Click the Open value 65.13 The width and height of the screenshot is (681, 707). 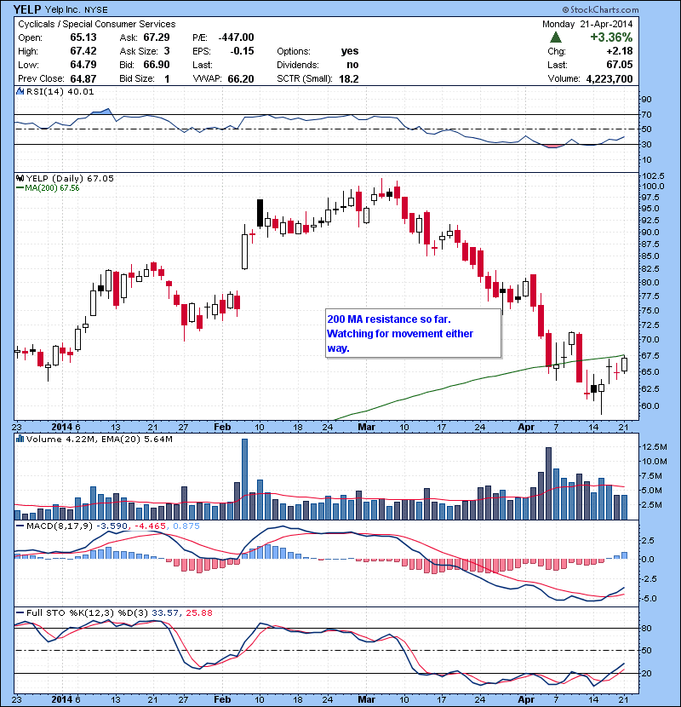click(x=83, y=37)
